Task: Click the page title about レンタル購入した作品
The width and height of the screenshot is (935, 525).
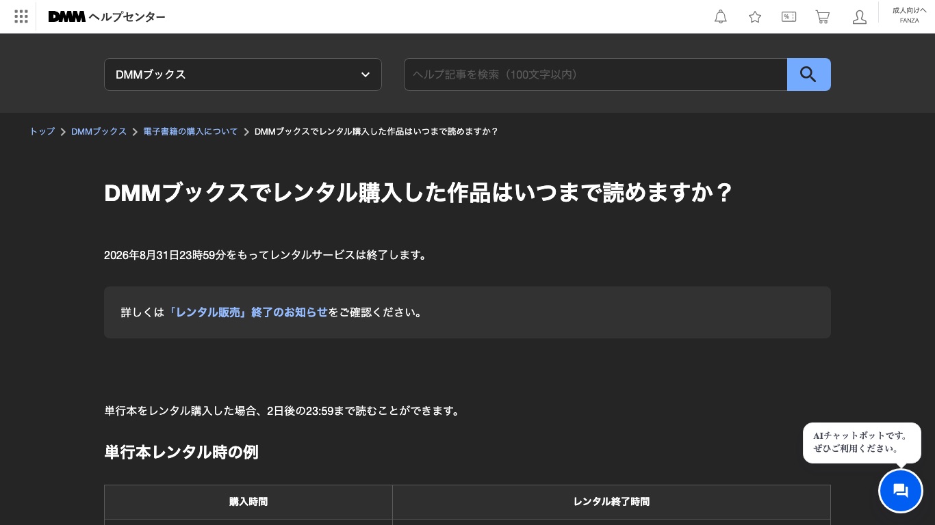Action: click(419, 193)
